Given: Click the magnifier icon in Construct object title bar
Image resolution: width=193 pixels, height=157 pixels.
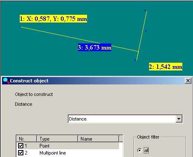Looking at the screenshot, I should tap(6, 81).
